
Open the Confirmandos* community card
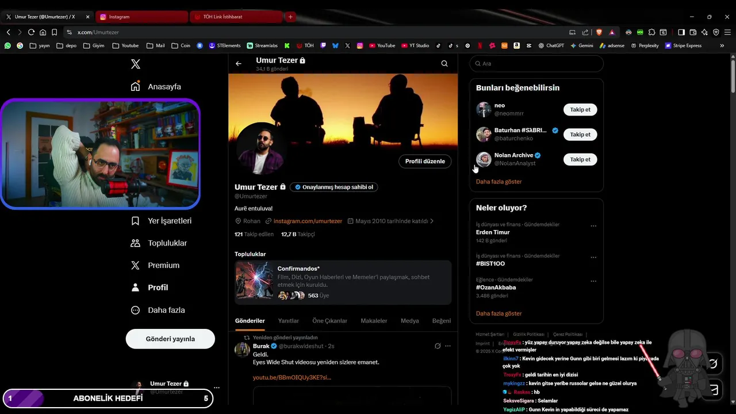pos(343,281)
